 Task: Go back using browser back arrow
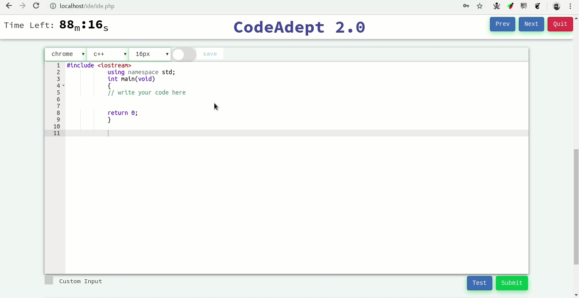click(8, 6)
